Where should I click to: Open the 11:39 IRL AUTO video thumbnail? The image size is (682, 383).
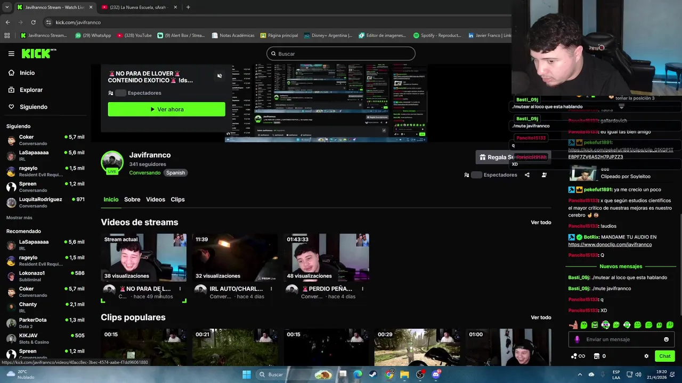pyautogui.click(x=235, y=257)
